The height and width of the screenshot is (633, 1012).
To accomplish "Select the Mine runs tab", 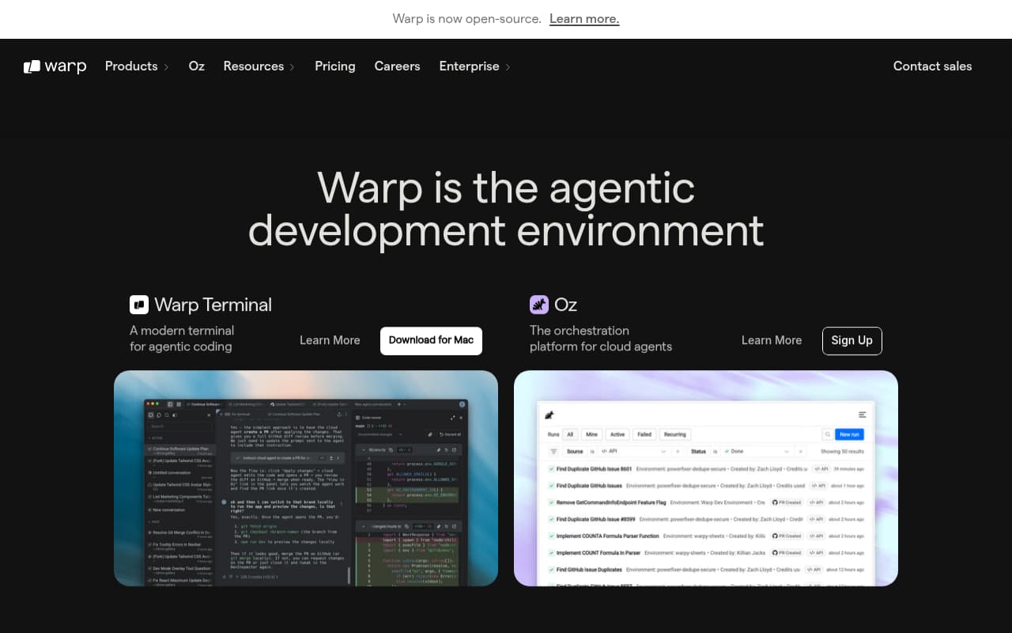I will point(591,434).
